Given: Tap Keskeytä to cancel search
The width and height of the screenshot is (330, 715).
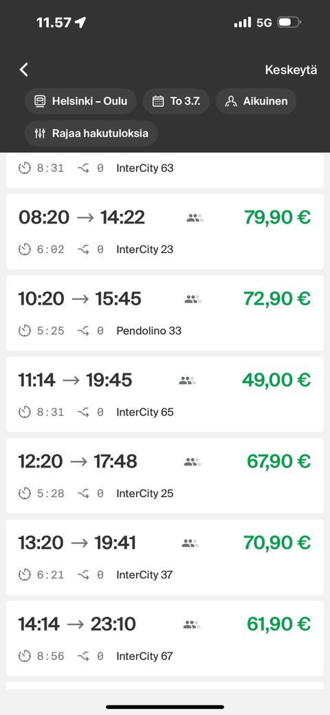Looking at the screenshot, I should pyautogui.click(x=291, y=70).
